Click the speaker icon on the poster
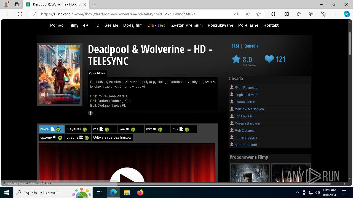This screenshot has width=353, height=198. [44, 95]
